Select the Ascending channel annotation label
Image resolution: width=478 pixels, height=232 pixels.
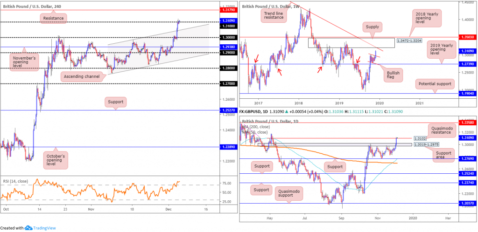[x=81, y=76]
